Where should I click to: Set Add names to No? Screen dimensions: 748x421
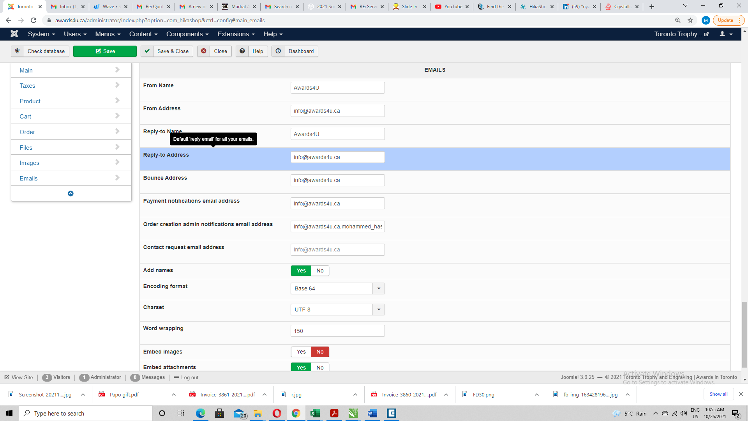tap(320, 271)
